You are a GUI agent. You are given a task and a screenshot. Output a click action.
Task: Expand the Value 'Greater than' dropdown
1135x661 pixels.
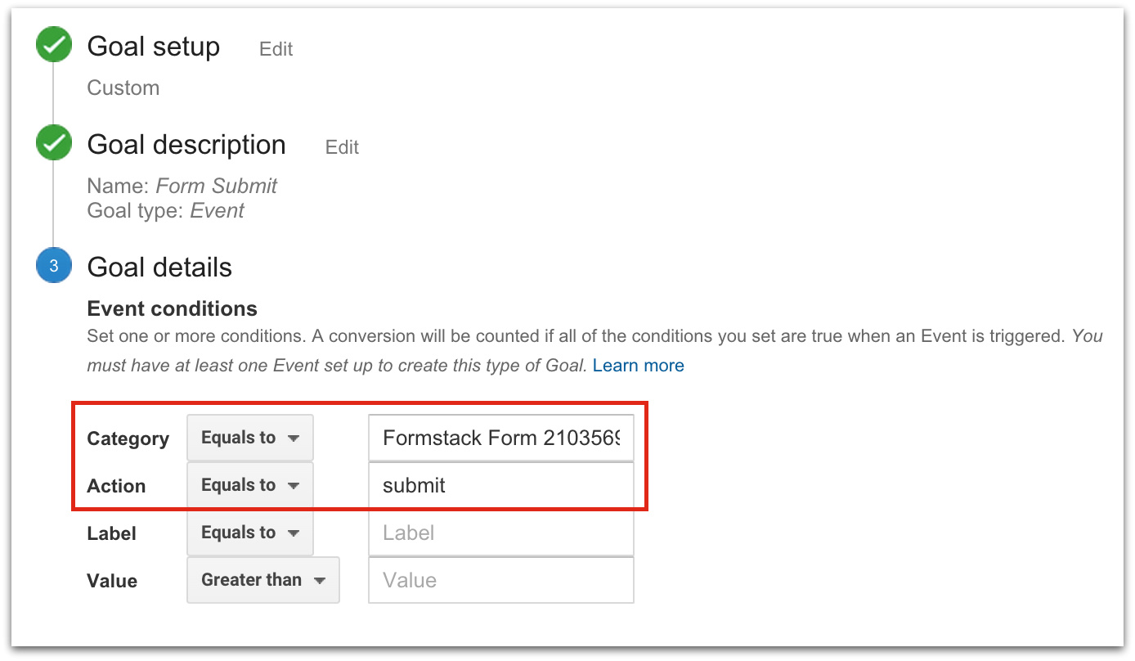coord(262,580)
